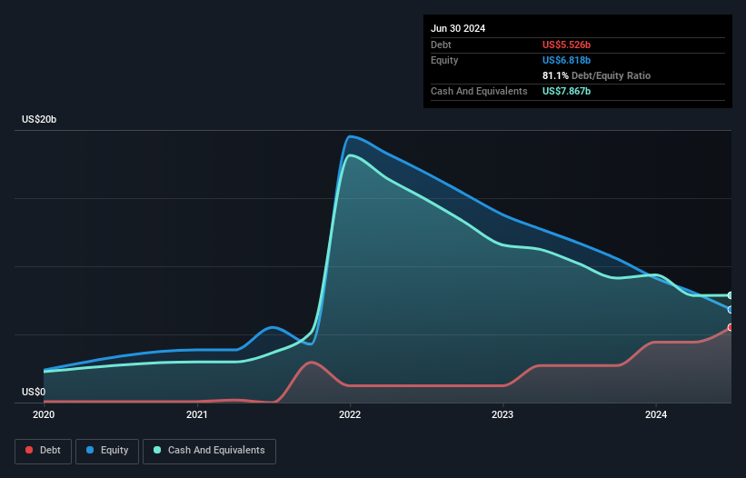746x478 pixels.
Task: Click the 81.1% Debt/Equity Ratio text
Action: click(x=596, y=75)
